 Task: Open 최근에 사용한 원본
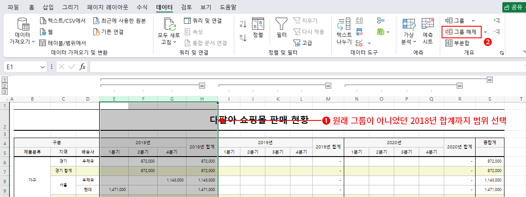pos(119,21)
